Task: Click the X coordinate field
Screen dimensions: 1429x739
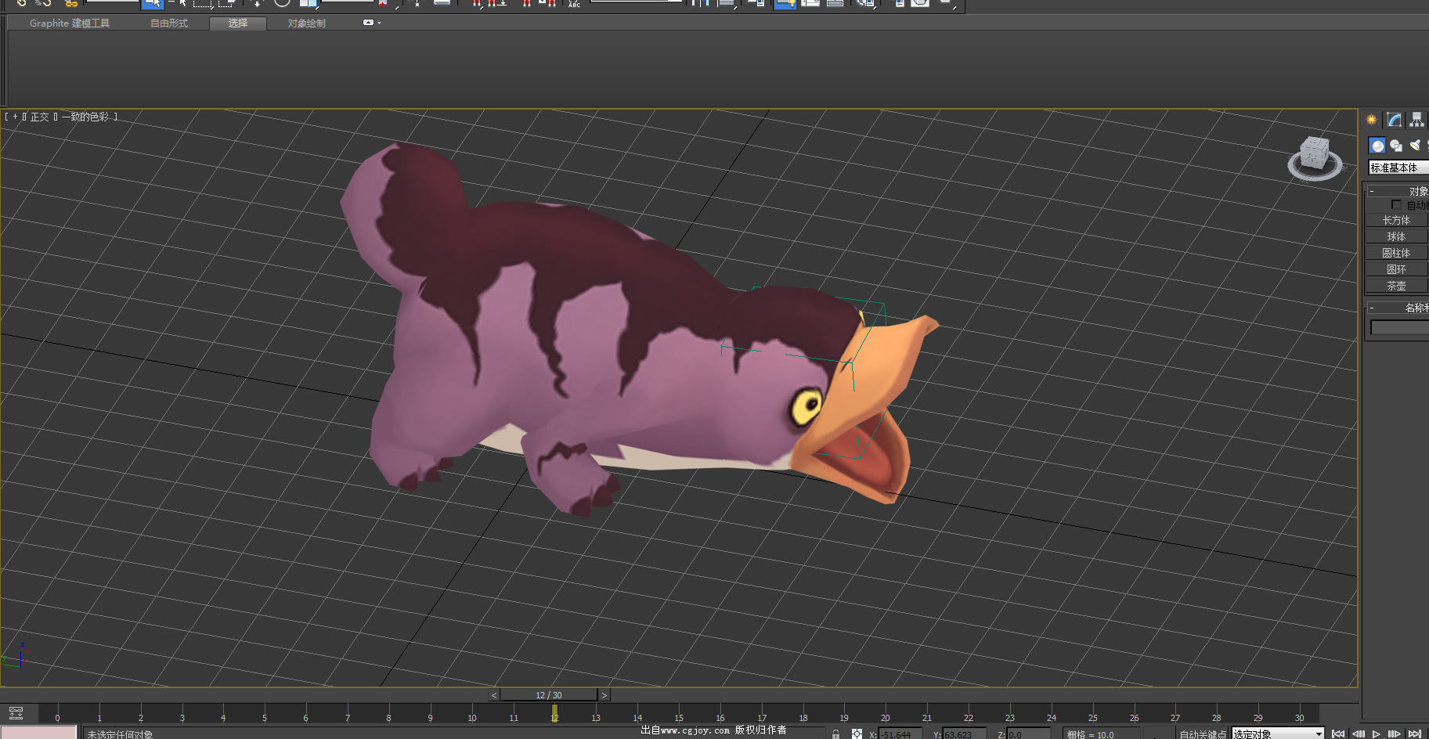Action: [900, 734]
